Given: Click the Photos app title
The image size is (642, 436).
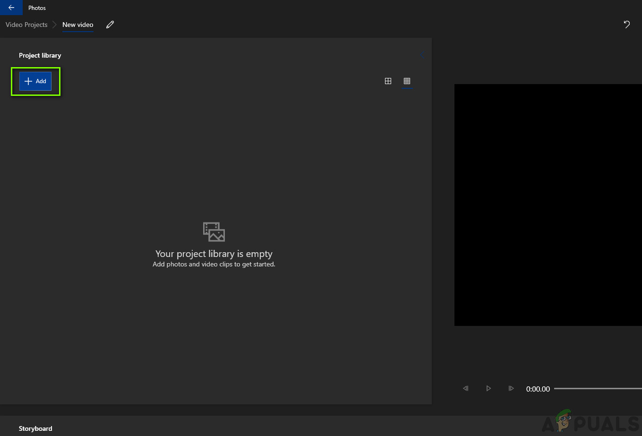Looking at the screenshot, I should pos(37,8).
